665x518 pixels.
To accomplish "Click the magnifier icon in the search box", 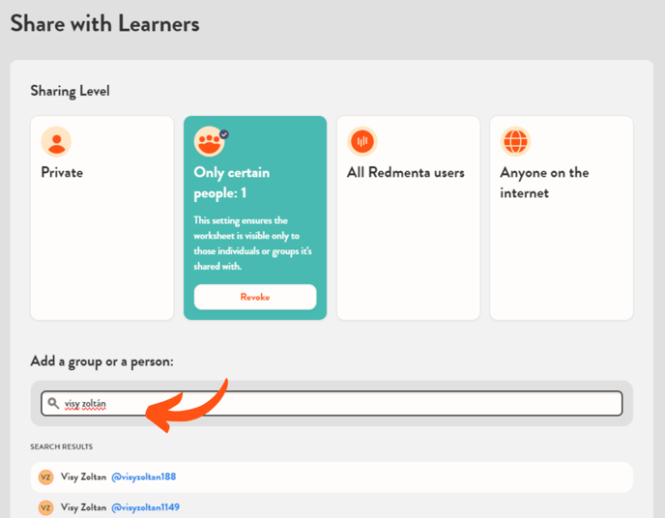I will 53,403.
